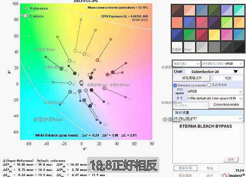Select blue sky patch in top row
This screenshot has width=246, height=177.
click(202, 10)
